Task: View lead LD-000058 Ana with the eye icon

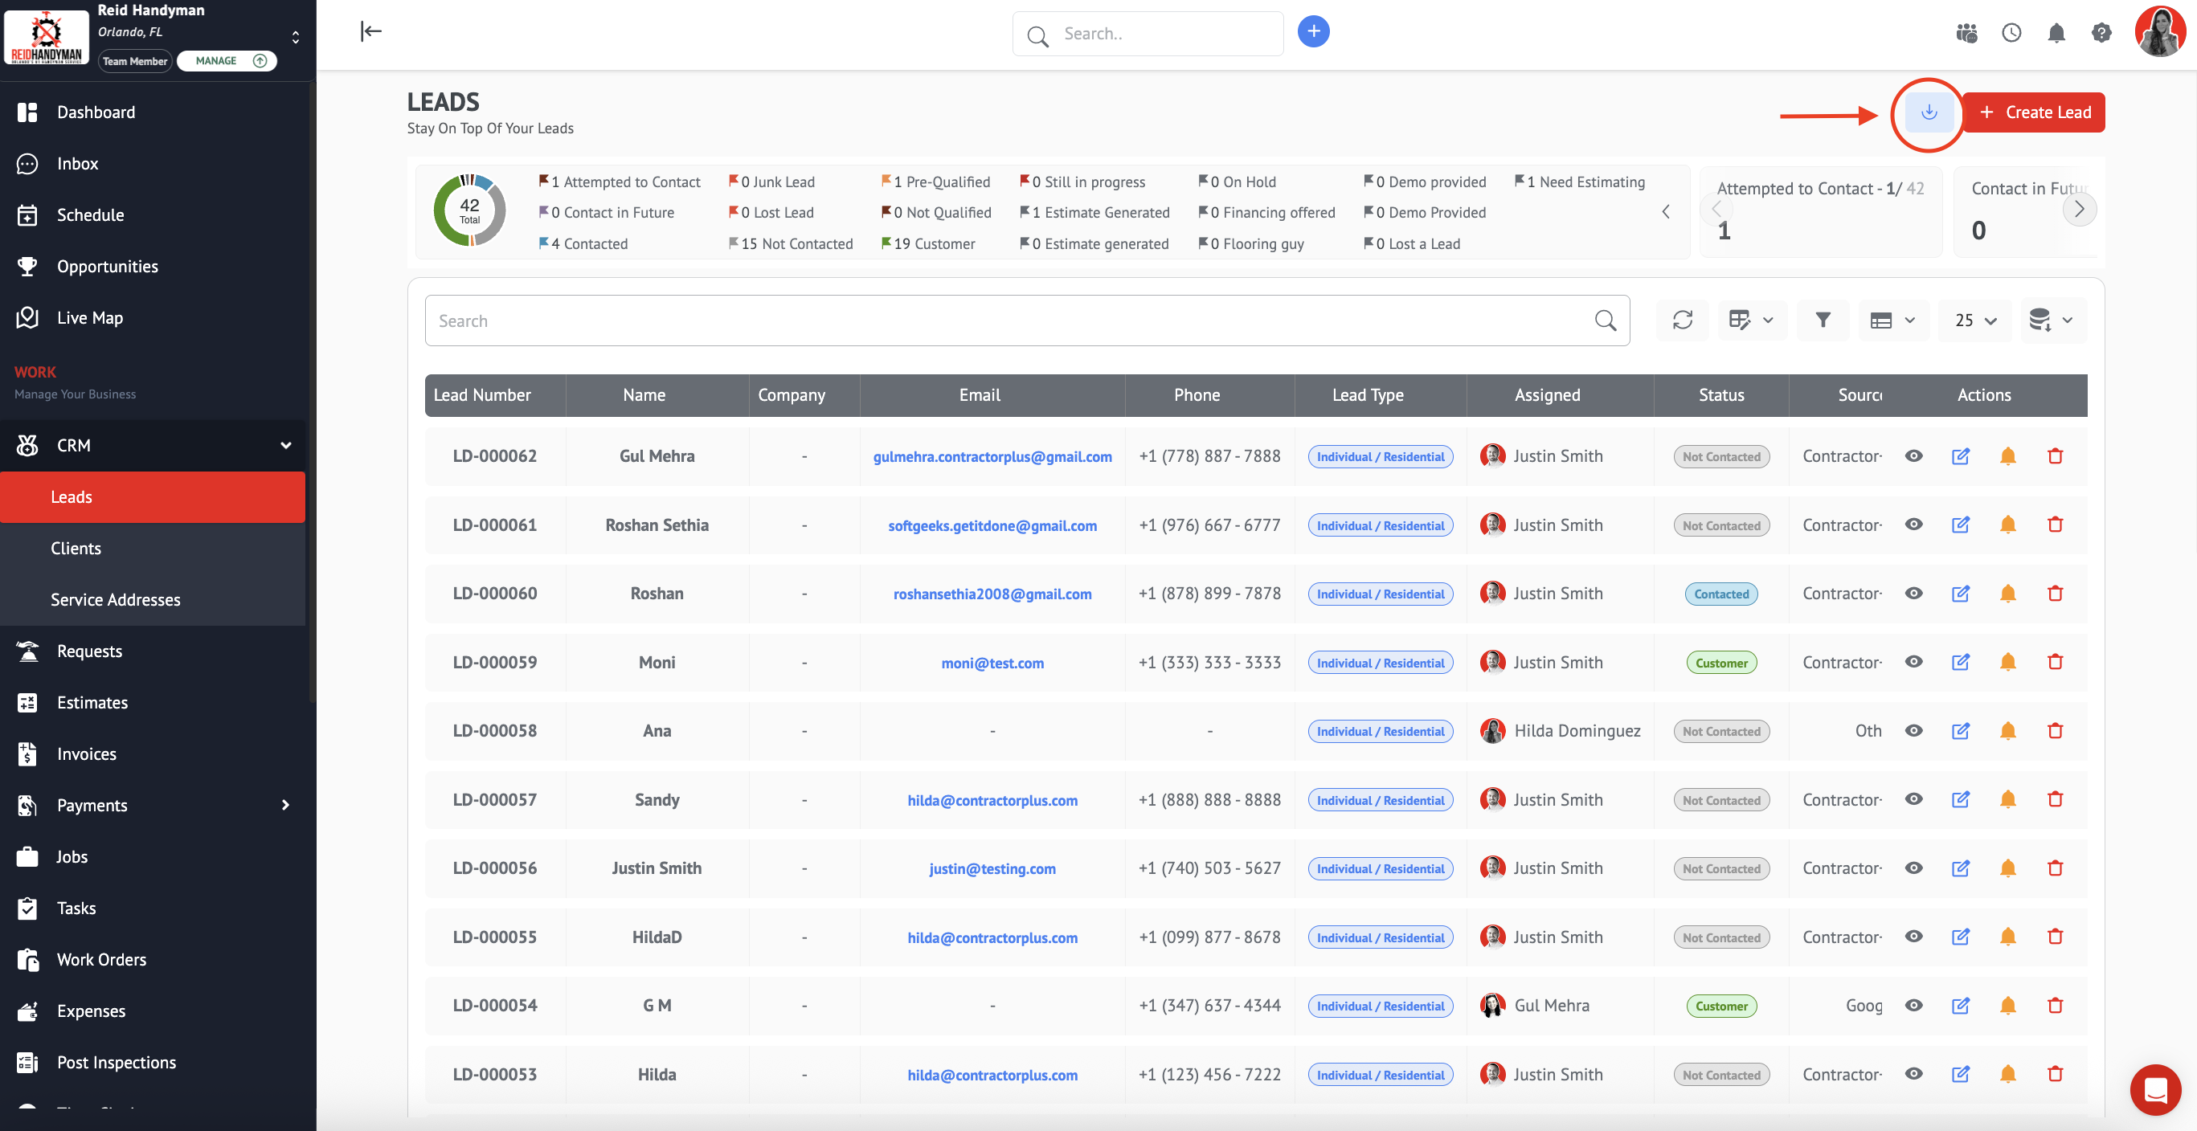Action: click(1913, 731)
